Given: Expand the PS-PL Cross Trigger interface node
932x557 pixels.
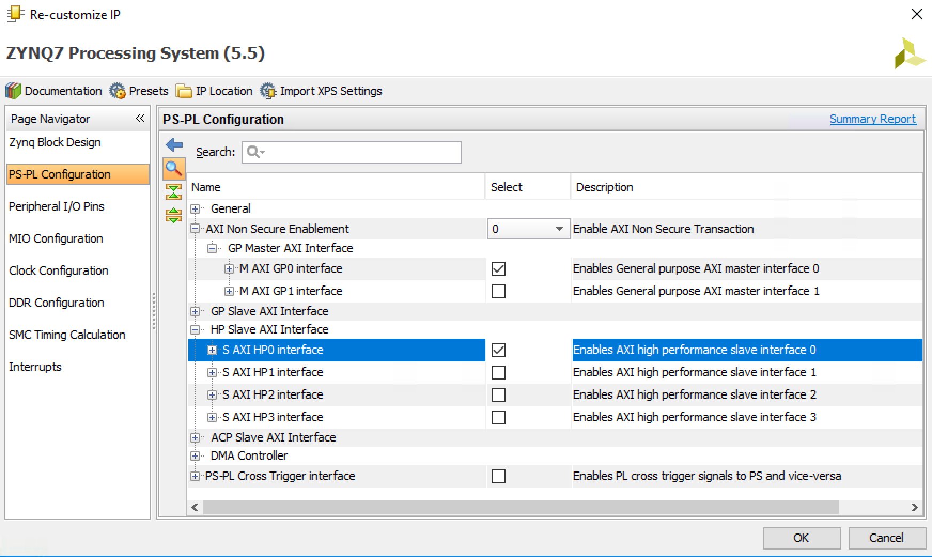Looking at the screenshot, I should pos(195,476).
